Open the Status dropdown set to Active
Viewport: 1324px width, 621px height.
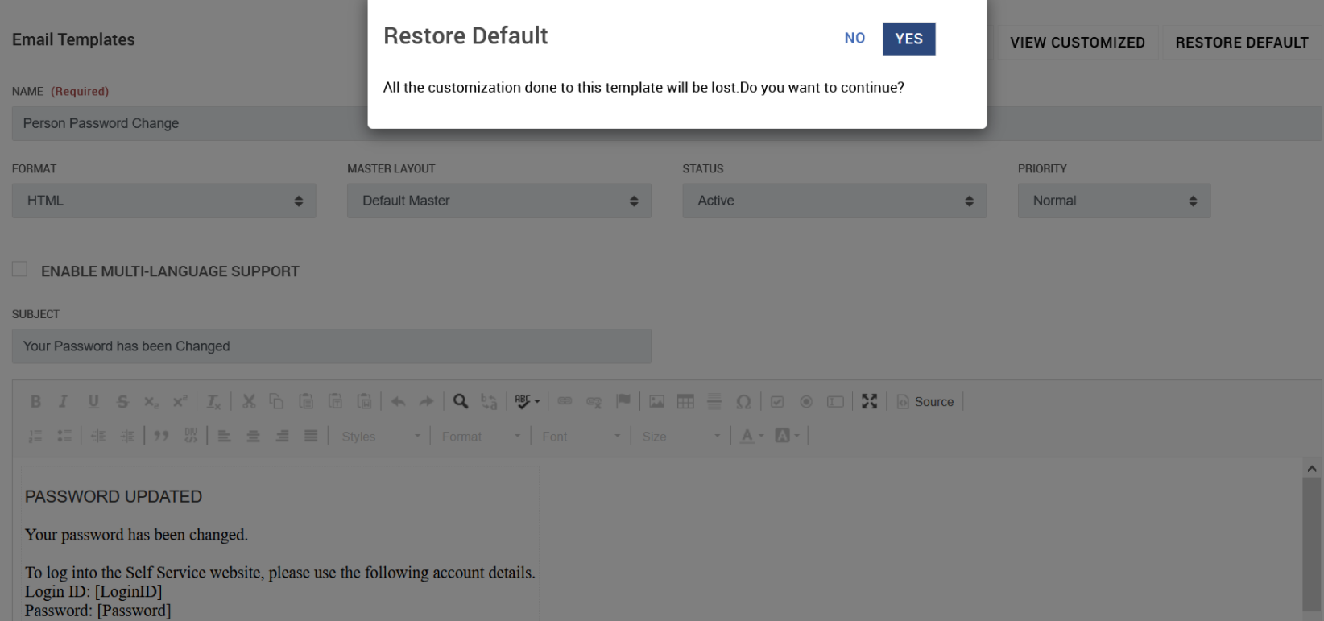(834, 201)
